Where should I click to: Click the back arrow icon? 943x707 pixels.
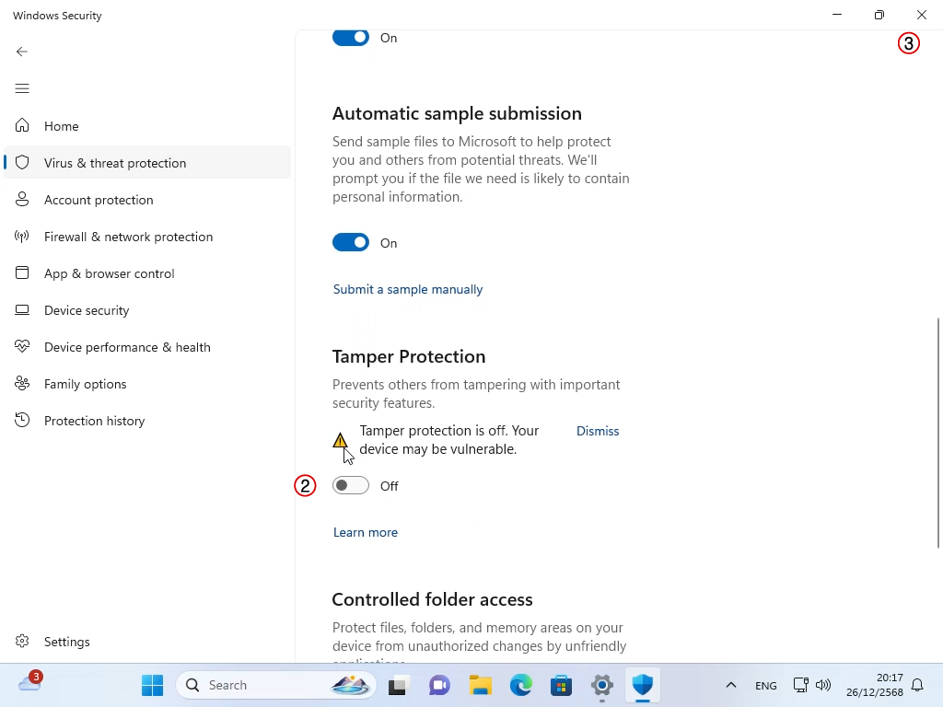22,52
